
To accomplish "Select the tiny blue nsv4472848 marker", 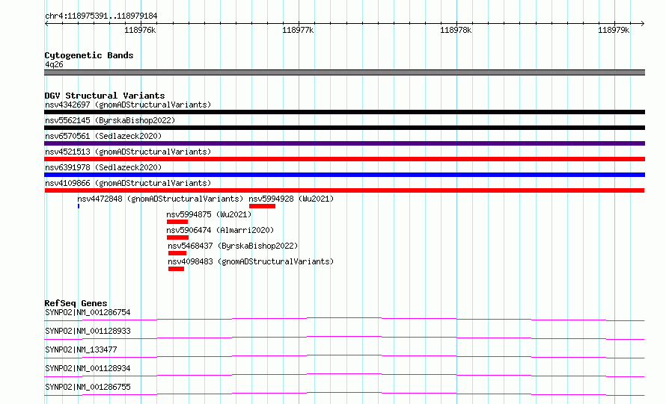I will [79, 206].
